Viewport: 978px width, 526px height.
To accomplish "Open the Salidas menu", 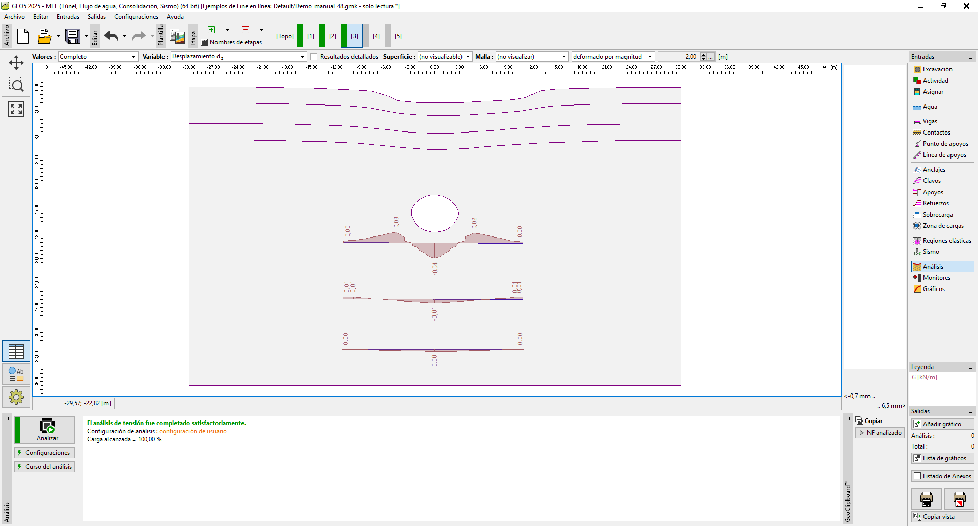I will click(96, 17).
